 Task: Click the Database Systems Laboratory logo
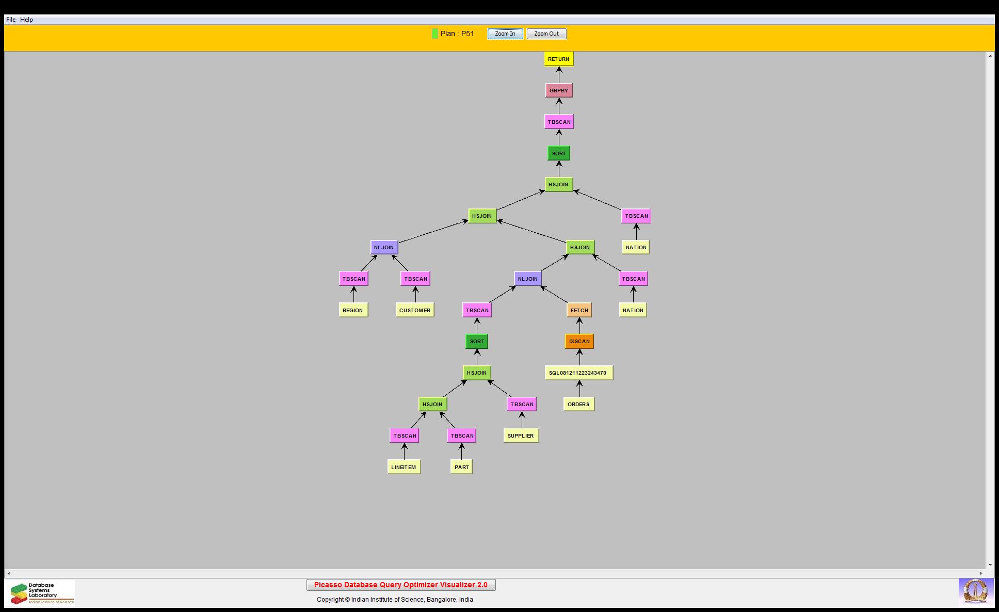click(x=40, y=593)
